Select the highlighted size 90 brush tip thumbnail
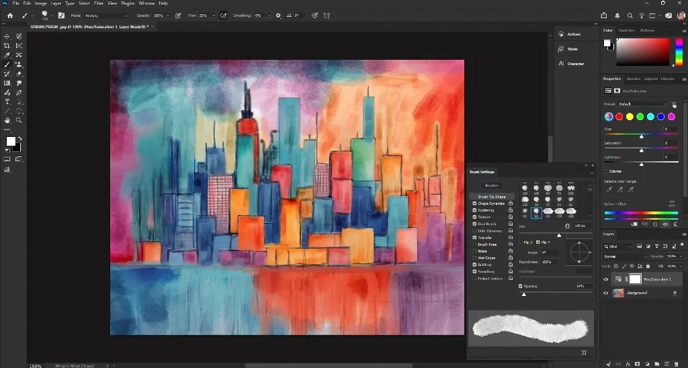Screen dimensions: 688x368 [x=535, y=213]
